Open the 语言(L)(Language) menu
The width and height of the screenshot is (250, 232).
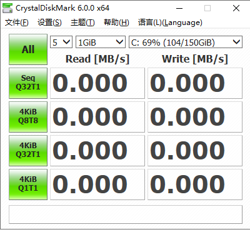pyautogui.click(x=170, y=23)
